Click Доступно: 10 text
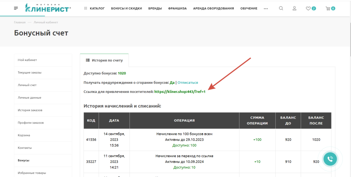This screenshot has width=351, height=177. (184, 167)
